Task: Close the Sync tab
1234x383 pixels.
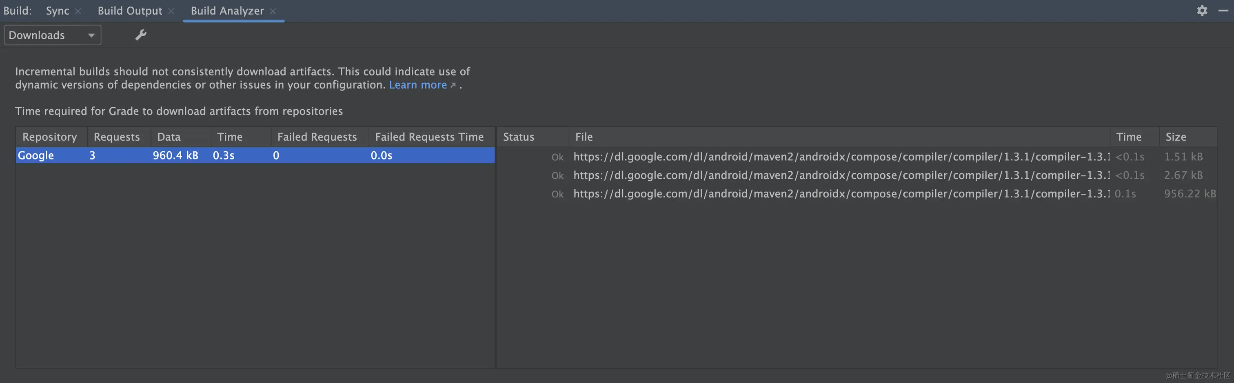Action: [78, 11]
